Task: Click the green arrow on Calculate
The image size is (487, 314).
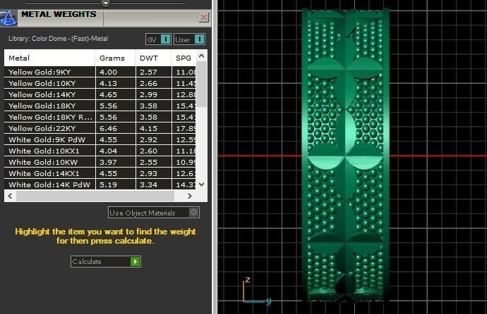Action: (135, 262)
